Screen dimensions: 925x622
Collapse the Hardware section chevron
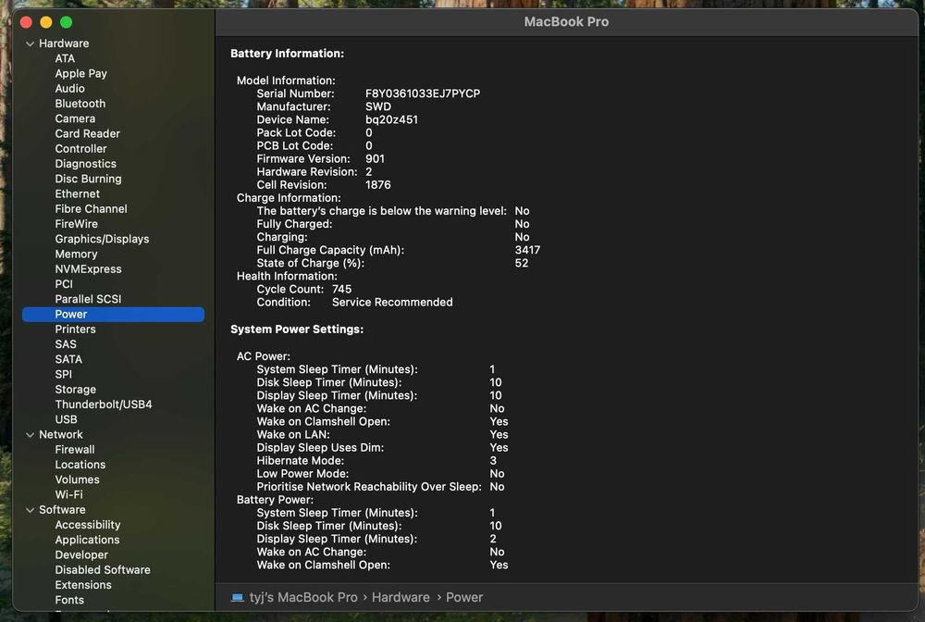pos(31,44)
